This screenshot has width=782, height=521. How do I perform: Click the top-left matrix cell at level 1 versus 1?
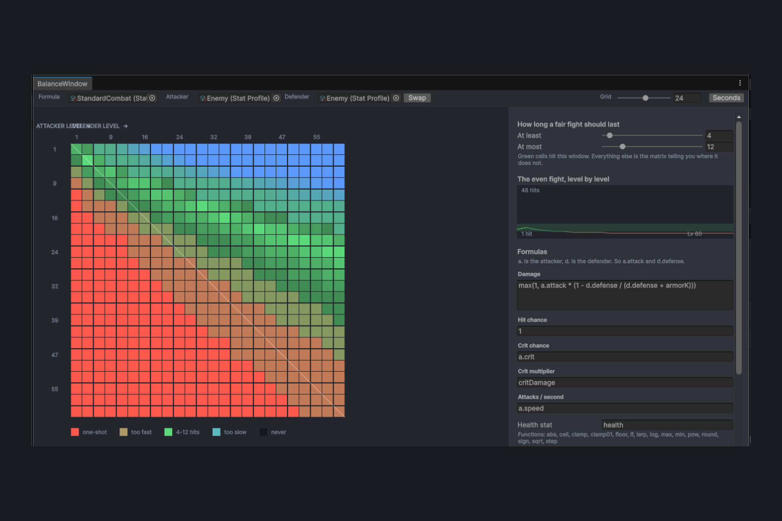click(x=76, y=149)
